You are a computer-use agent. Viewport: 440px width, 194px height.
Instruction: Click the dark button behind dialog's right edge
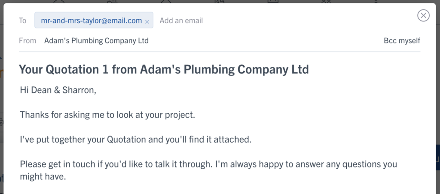pos(438,158)
